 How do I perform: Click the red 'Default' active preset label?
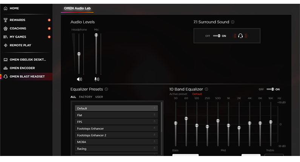tap(197, 94)
